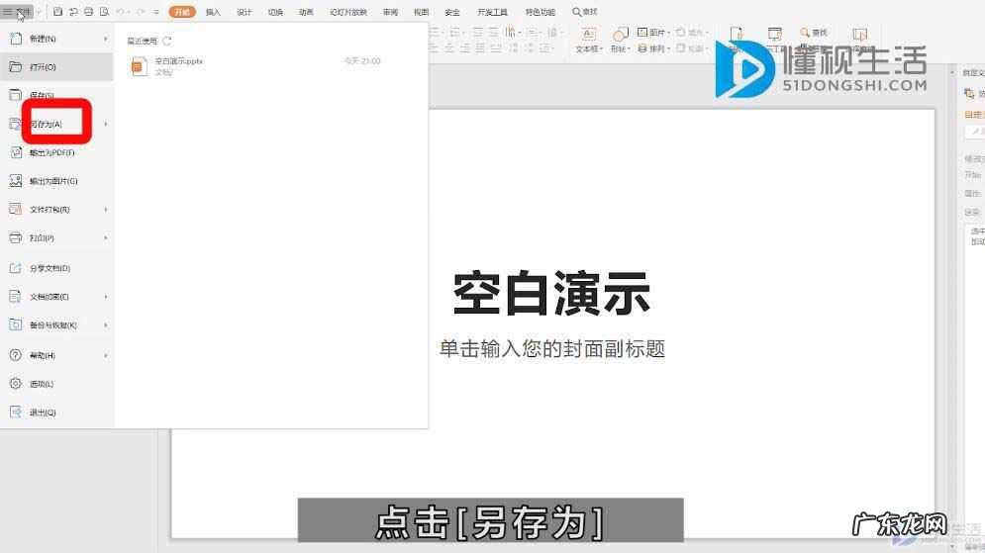The height and width of the screenshot is (553, 985).
Task: Expand the 文件打包(R) submenu arrow
Action: (106, 210)
